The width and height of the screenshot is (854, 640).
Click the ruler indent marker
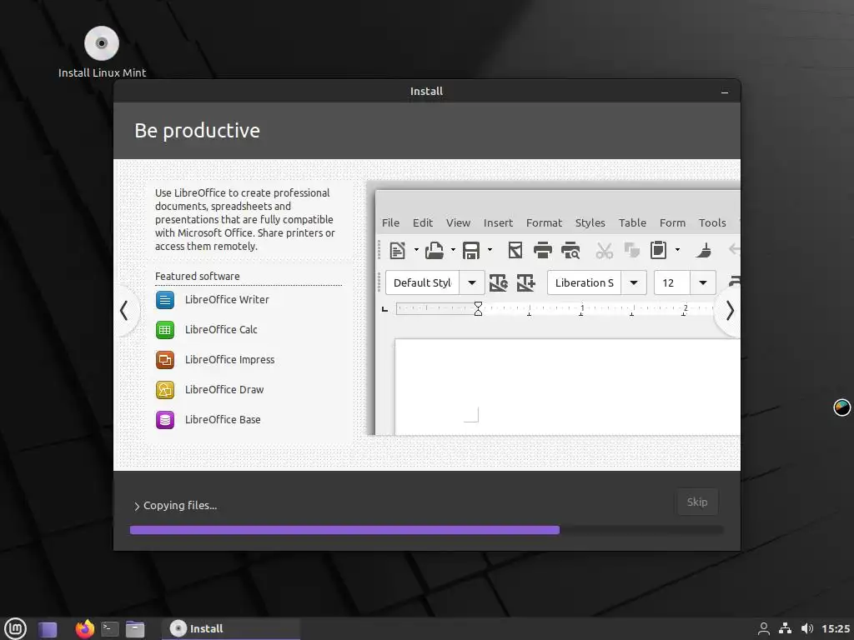point(478,309)
